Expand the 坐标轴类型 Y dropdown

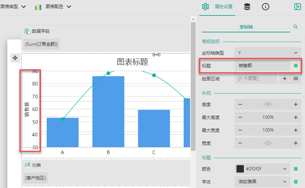coord(268,53)
